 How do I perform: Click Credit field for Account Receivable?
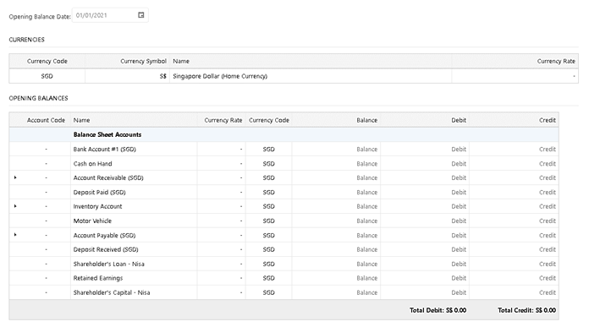click(x=514, y=177)
